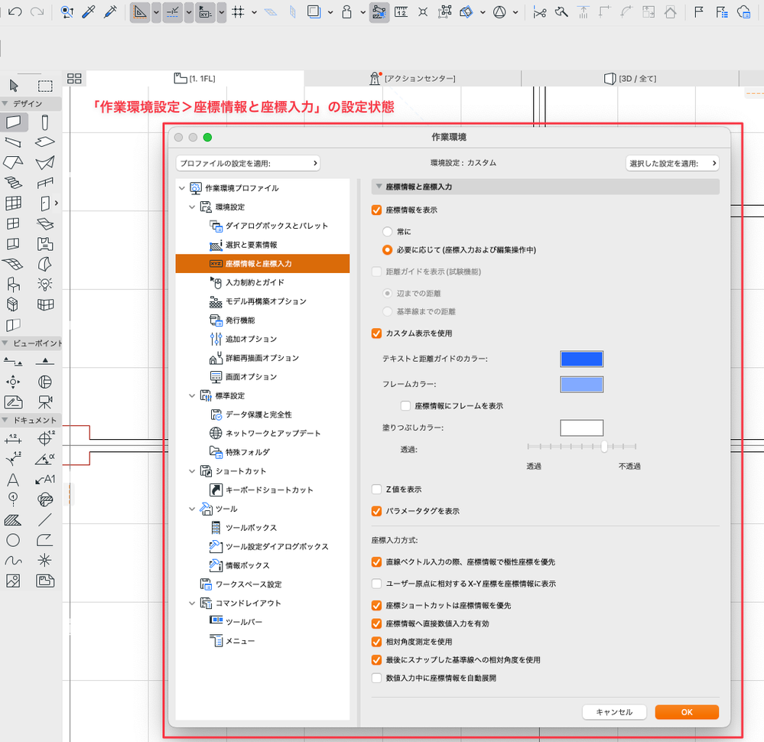Image resolution: width=764 pixels, height=742 pixels.
Task: Click the Undo arrow in the toolbar
Action: click(15, 12)
